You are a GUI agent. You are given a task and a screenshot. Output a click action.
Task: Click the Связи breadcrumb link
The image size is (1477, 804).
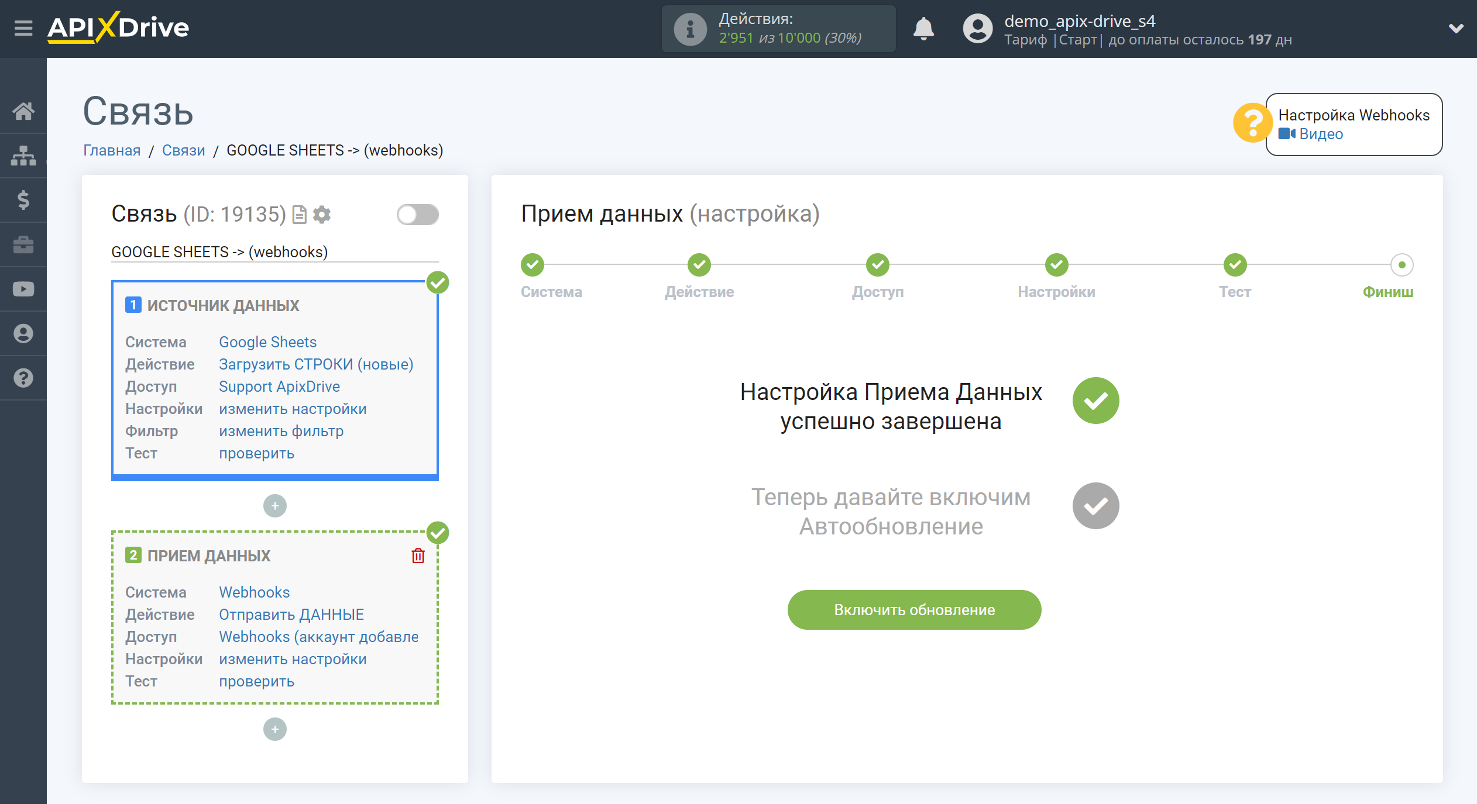pyautogui.click(x=184, y=150)
